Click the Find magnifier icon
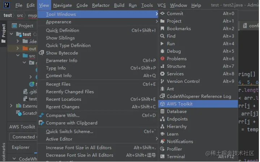 (x=162, y=36)
